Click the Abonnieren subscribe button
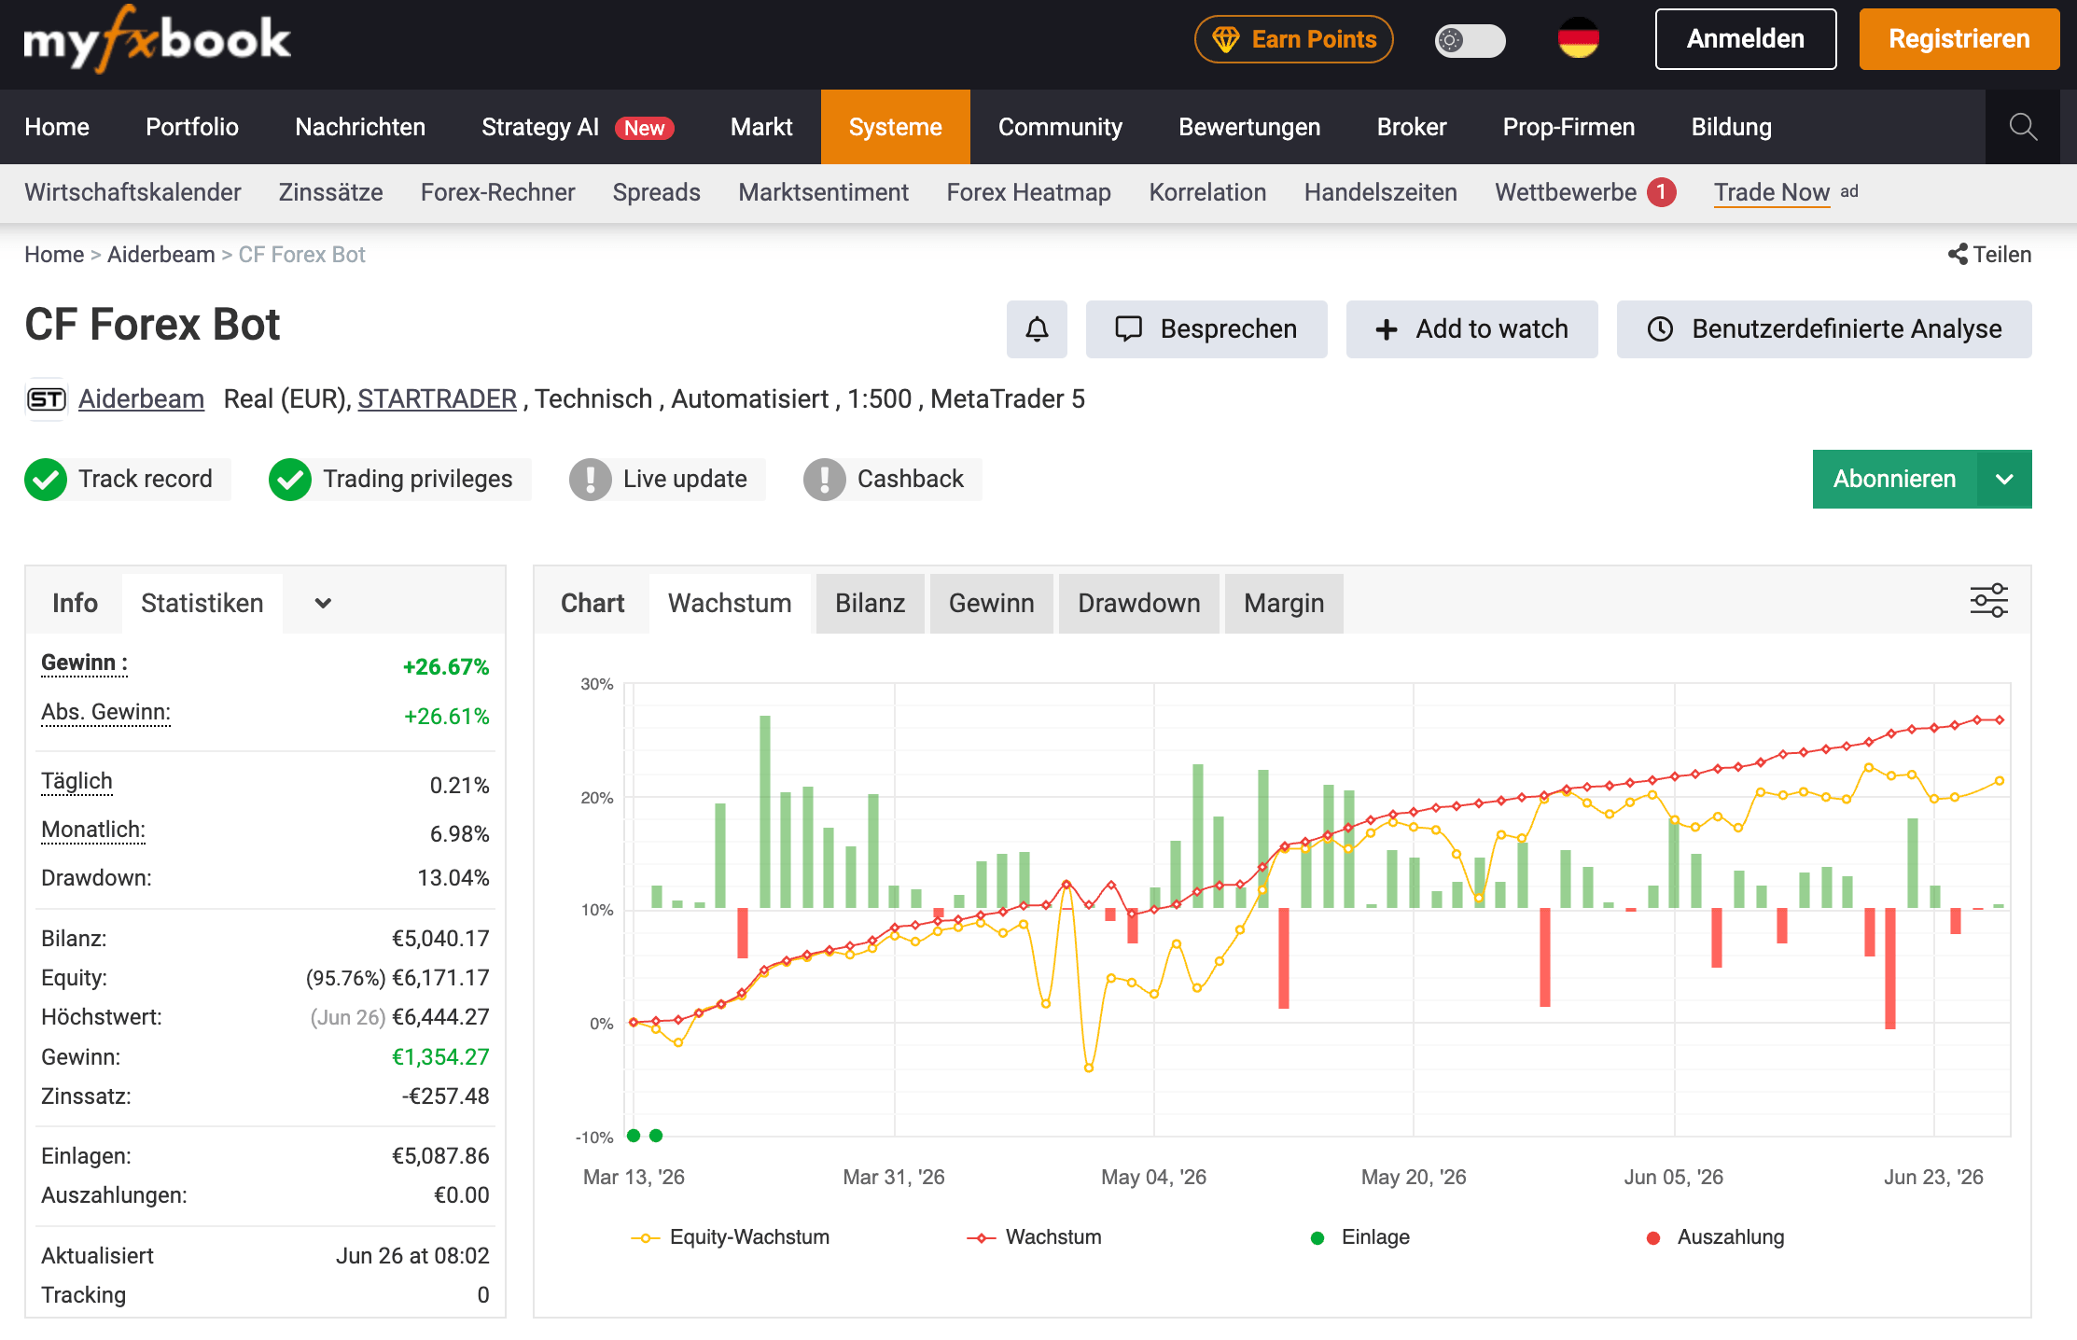Viewport: 2077px width, 1340px height. (1894, 479)
